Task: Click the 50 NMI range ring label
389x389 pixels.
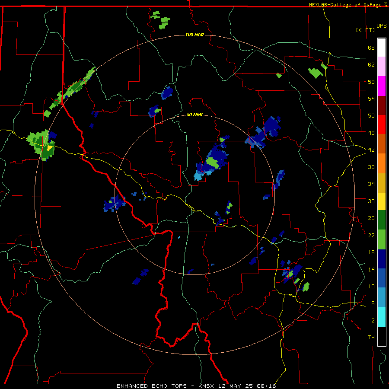Action: point(194,115)
